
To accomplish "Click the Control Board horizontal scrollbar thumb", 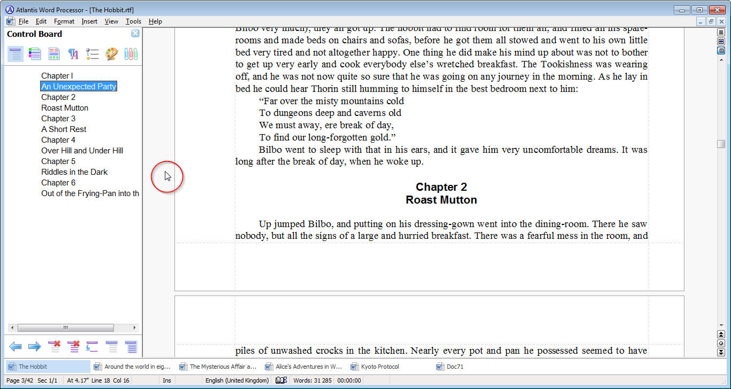I will point(66,328).
